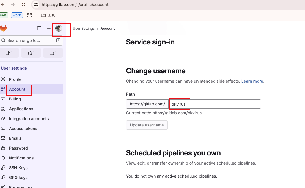
Task: Click the GitLab fox logo
Action: pos(3,28)
